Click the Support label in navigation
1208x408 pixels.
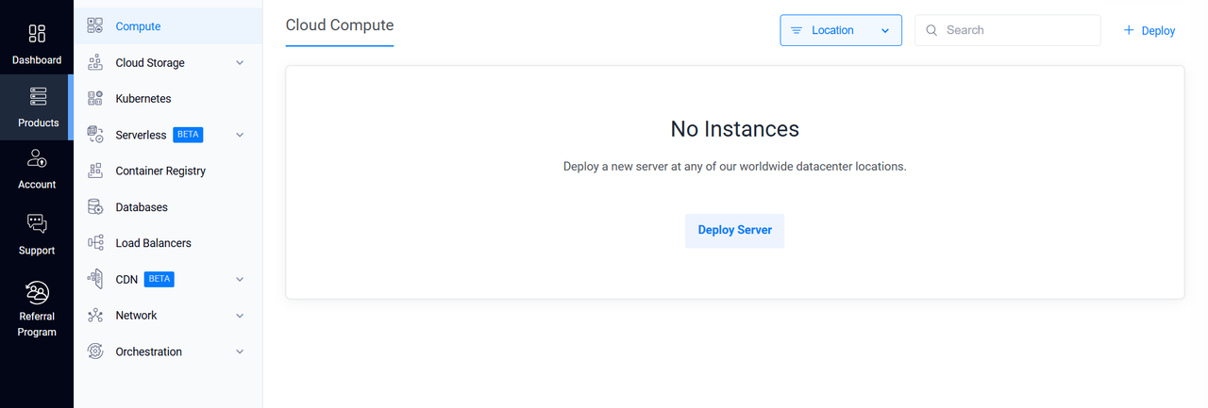(x=37, y=251)
